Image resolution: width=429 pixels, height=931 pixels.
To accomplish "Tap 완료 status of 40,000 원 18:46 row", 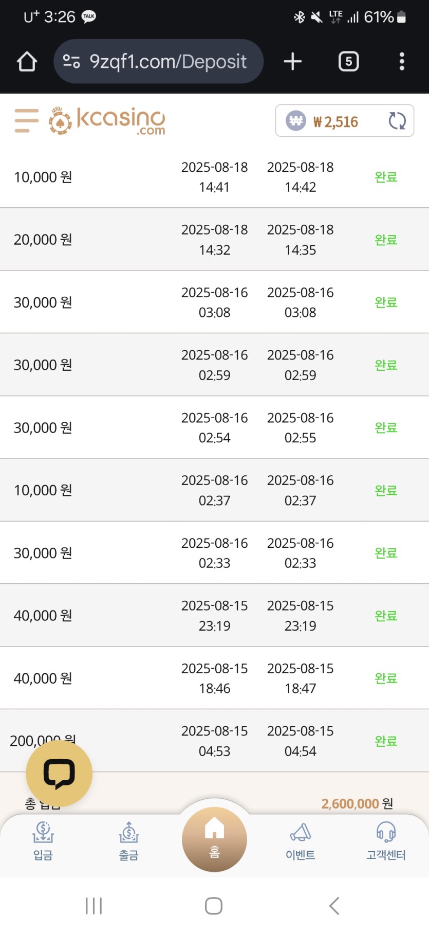I will 386,678.
